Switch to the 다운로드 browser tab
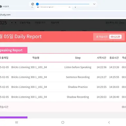This screenshot has height=126, width=126. (5, 7)
